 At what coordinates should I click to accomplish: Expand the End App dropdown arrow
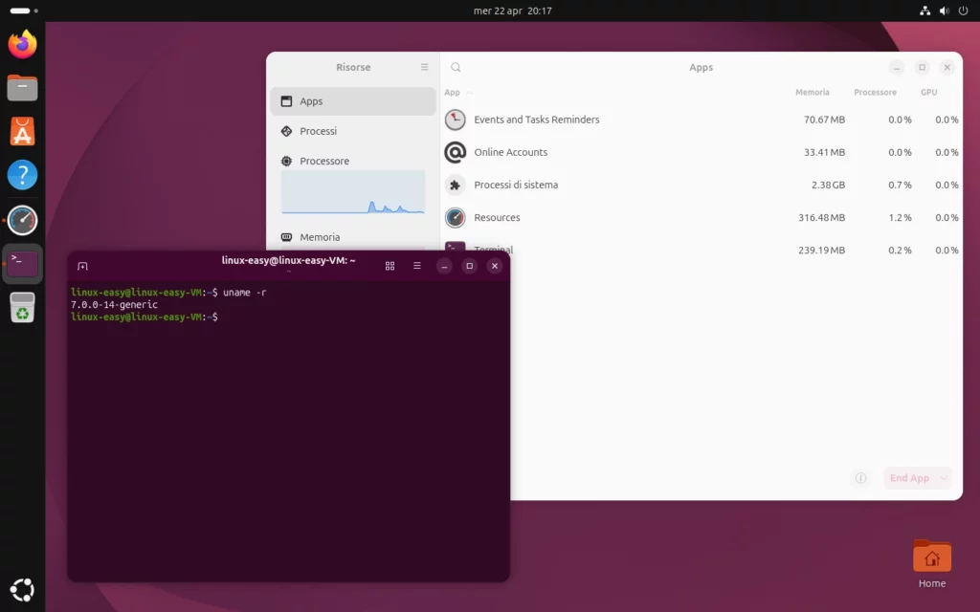coord(942,477)
